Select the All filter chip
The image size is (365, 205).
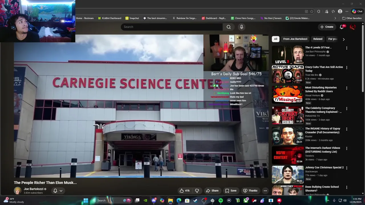[x=275, y=39]
